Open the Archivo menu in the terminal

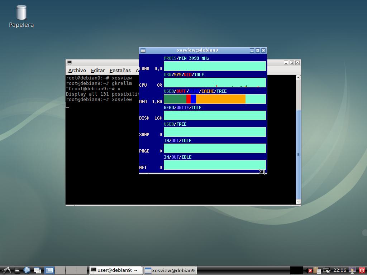(77, 70)
